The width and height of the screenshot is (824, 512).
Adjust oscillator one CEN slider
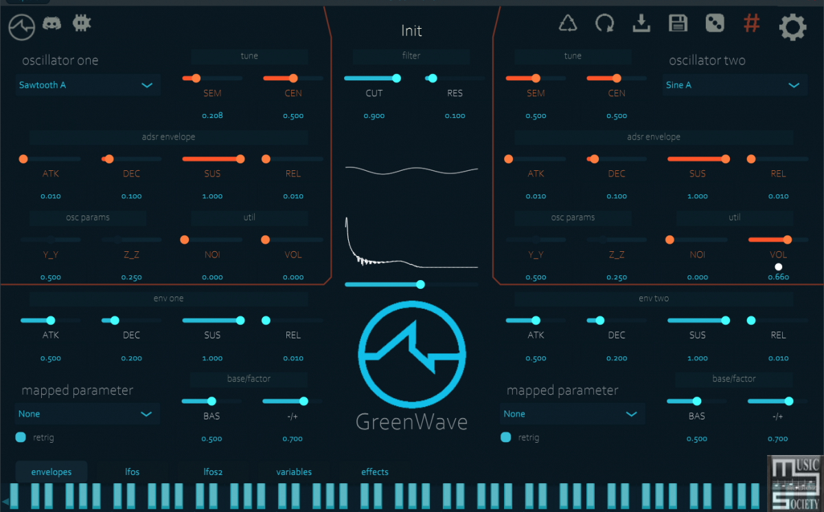293,78
